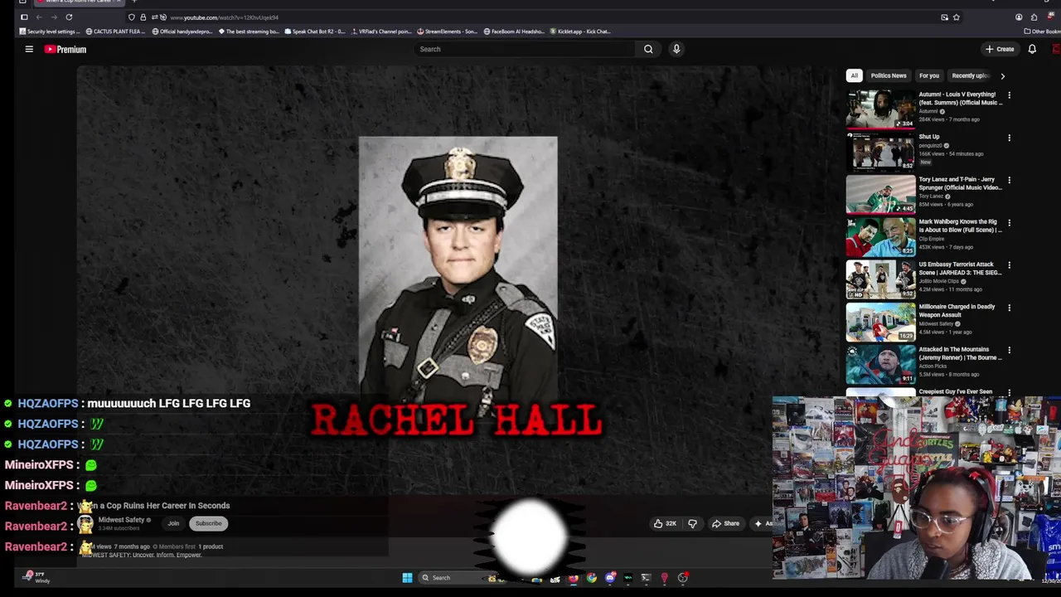Open 'US Embassy Terrorist Attack' video title
The image size is (1061, 597).
tap(960, 268)
